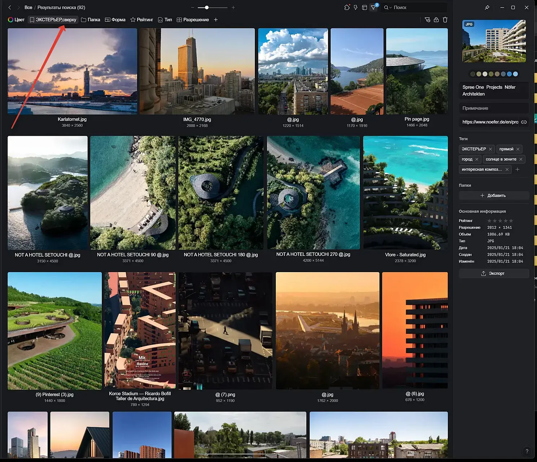Screen dimensions: 537x462
Task: Add a new tag with plus icon
Action: pos(518,169)
